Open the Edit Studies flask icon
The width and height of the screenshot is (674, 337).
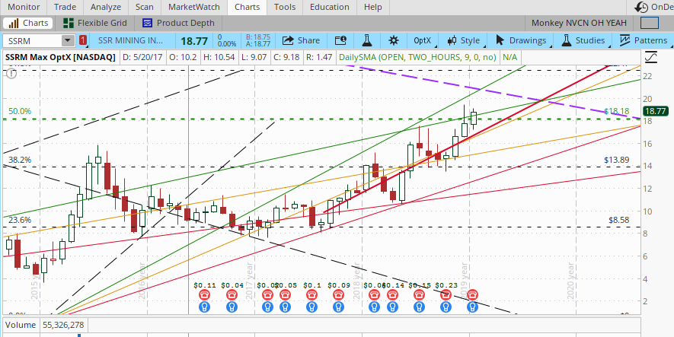[366, 40]
